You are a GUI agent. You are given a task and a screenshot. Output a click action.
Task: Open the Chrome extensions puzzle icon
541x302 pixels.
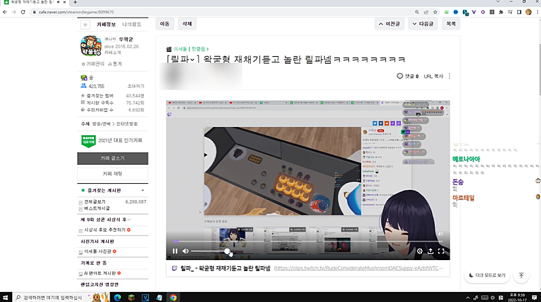coord(501,12)
